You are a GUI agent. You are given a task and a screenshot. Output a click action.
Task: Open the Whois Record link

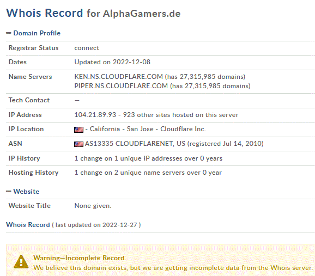(28, 225)
